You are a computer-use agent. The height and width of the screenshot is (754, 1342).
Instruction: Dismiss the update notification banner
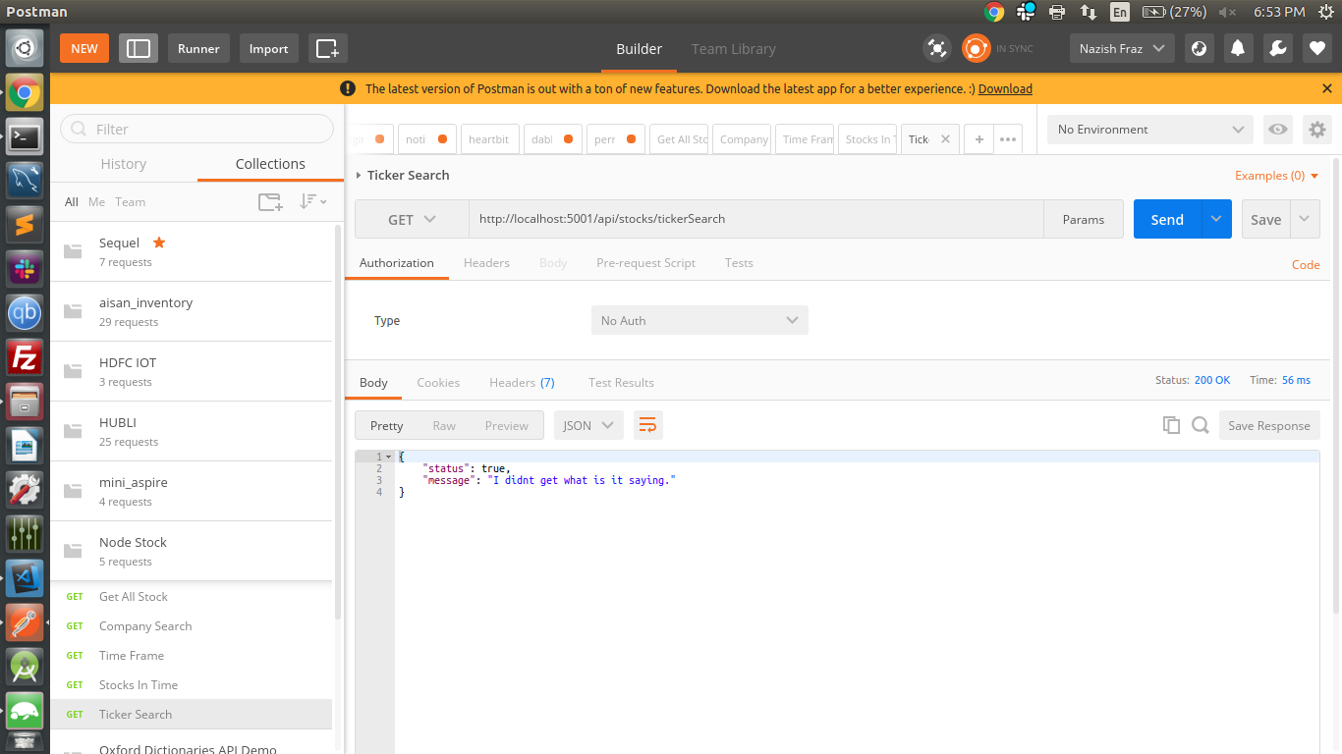pos(1327,88)
